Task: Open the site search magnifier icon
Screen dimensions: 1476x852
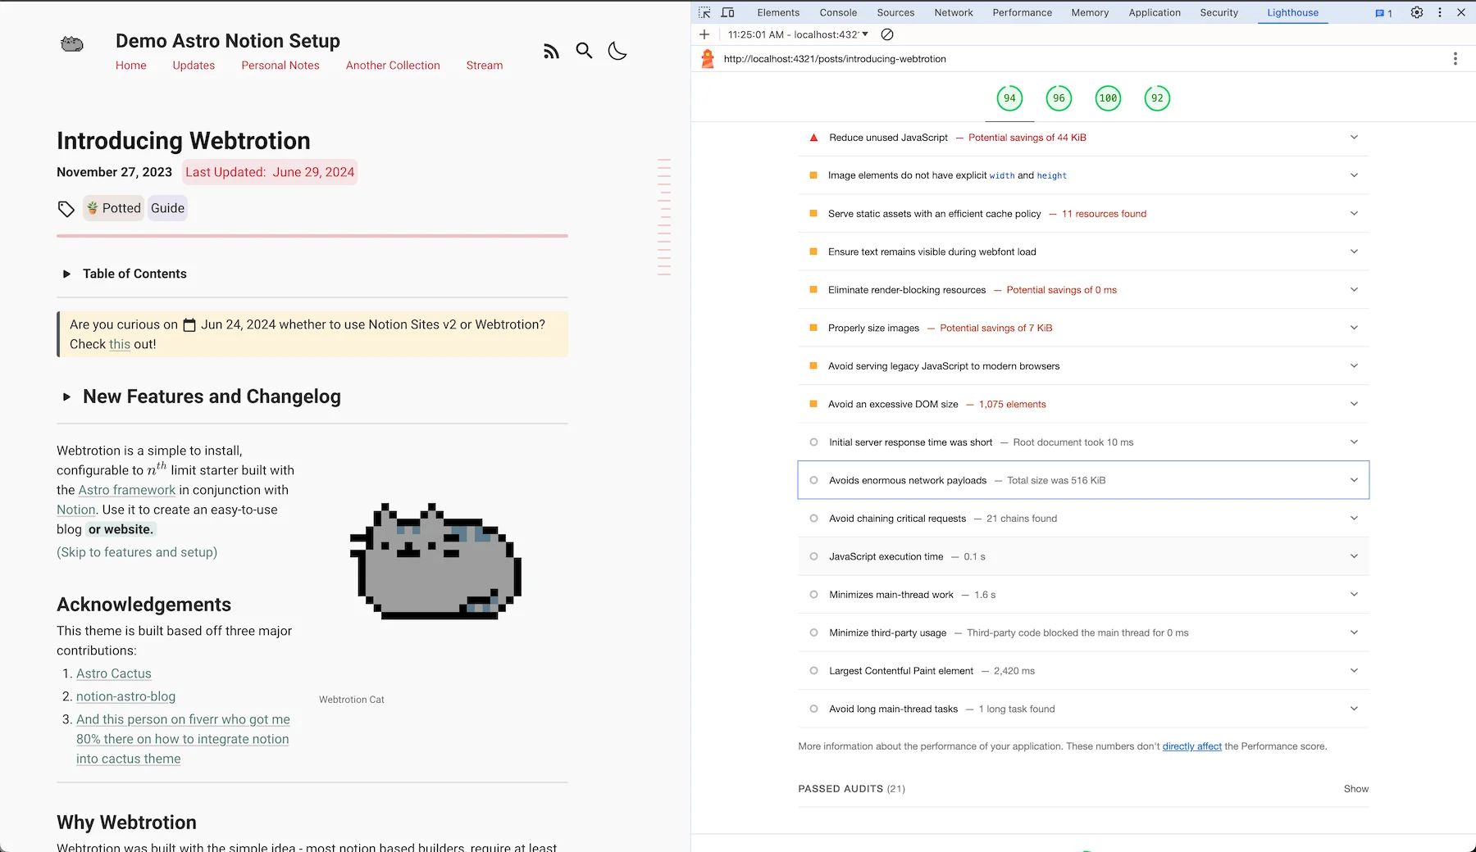Action: (584, 51)
